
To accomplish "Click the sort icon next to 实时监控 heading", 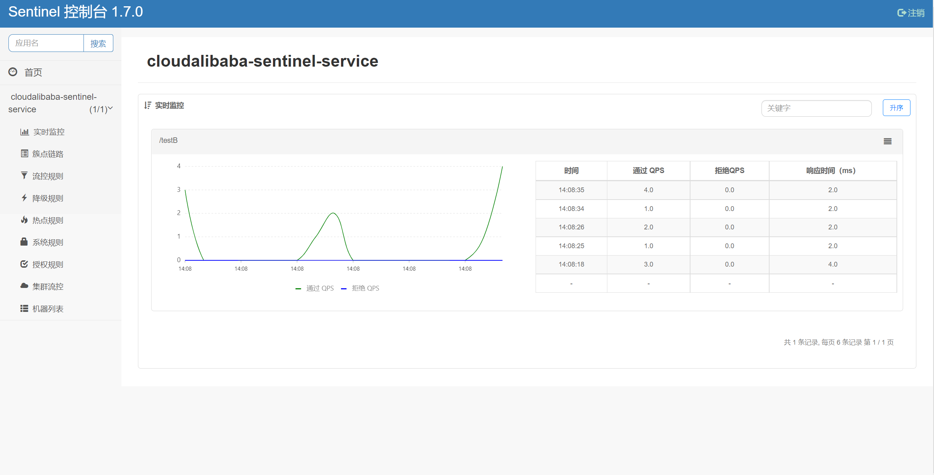I will [x=148, y=105].
